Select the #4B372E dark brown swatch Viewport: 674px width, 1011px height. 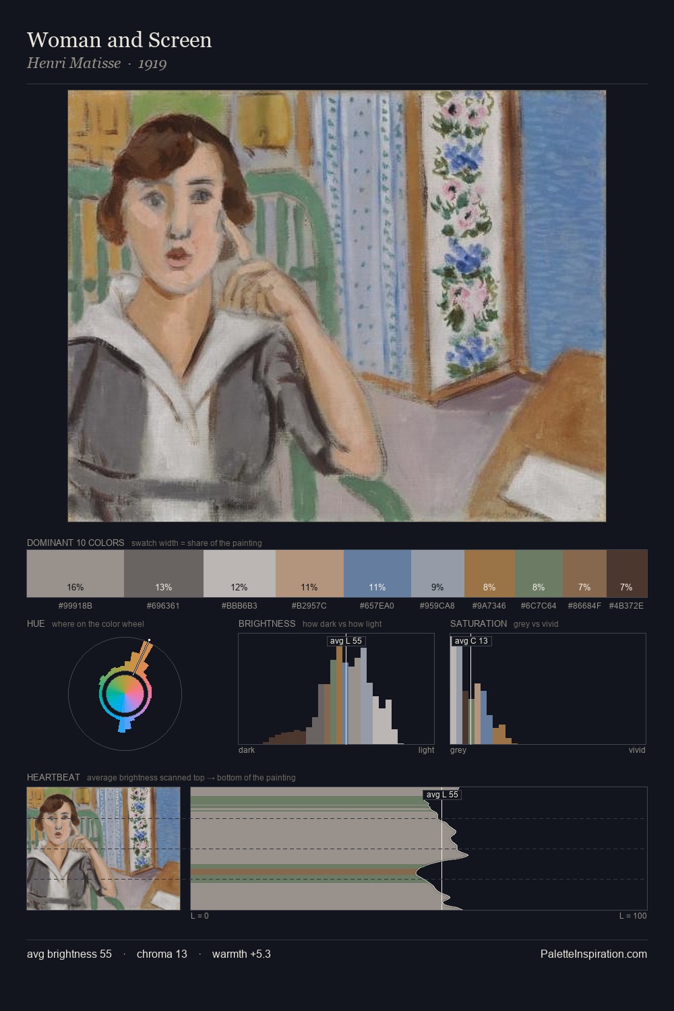pyautogui.click(x=627, y=574)
